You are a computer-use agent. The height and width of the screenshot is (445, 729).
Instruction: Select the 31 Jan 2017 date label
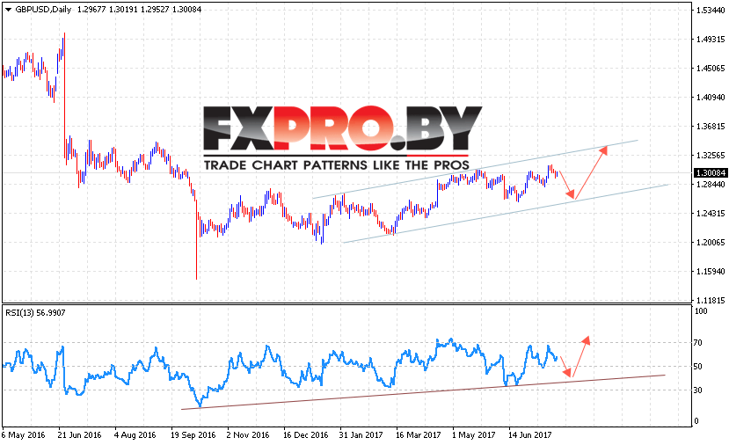[361, 435]
